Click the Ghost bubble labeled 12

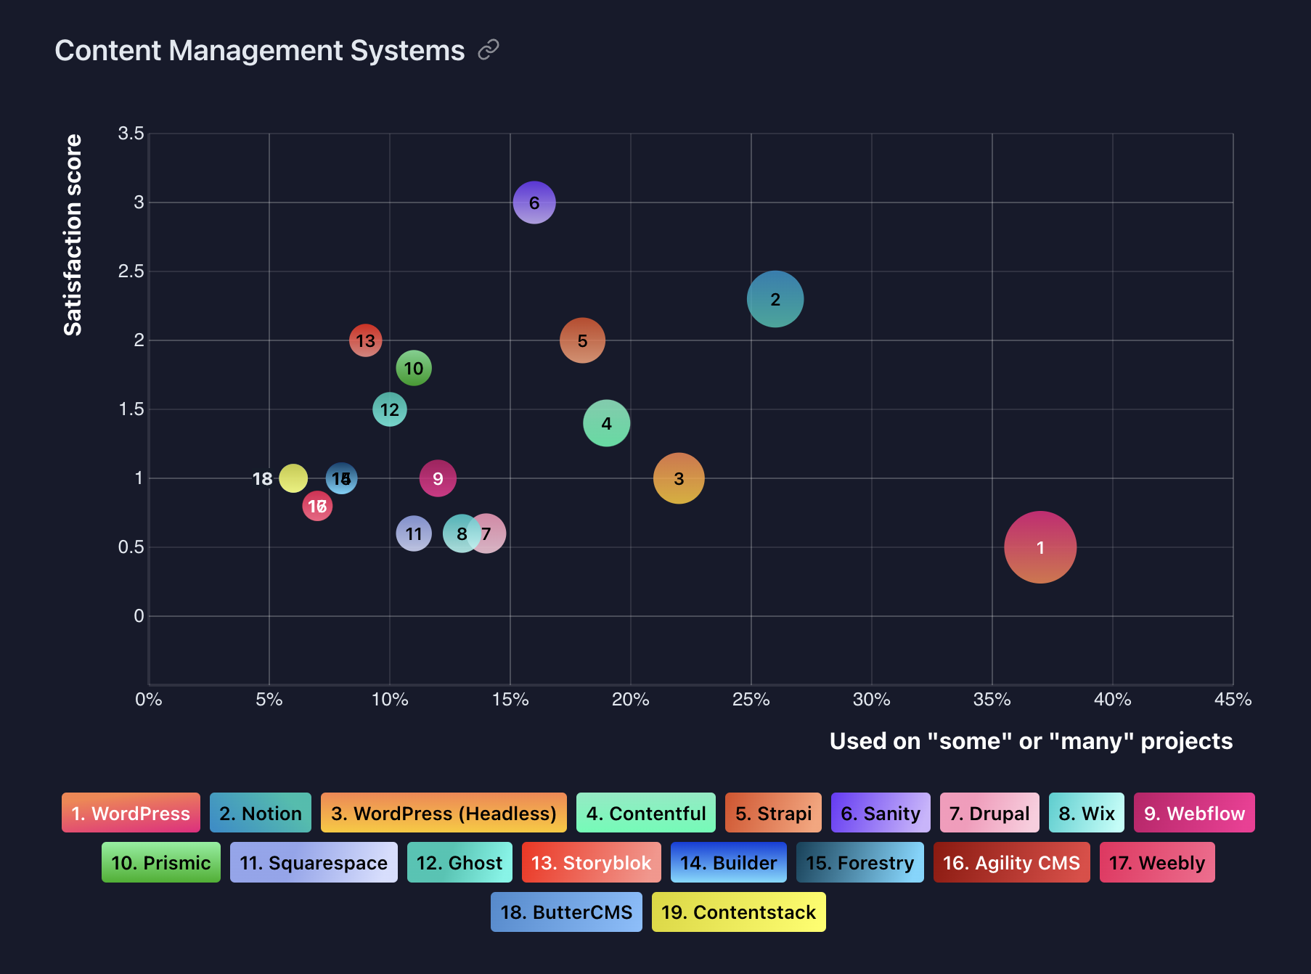[x=390, y=409]
